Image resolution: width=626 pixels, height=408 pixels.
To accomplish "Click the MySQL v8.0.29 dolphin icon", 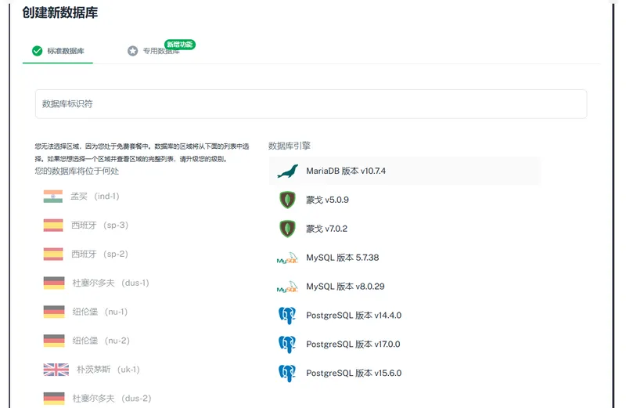I will coord(287,287).
